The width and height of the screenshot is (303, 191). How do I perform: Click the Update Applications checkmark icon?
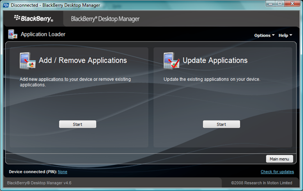[171, 61]
